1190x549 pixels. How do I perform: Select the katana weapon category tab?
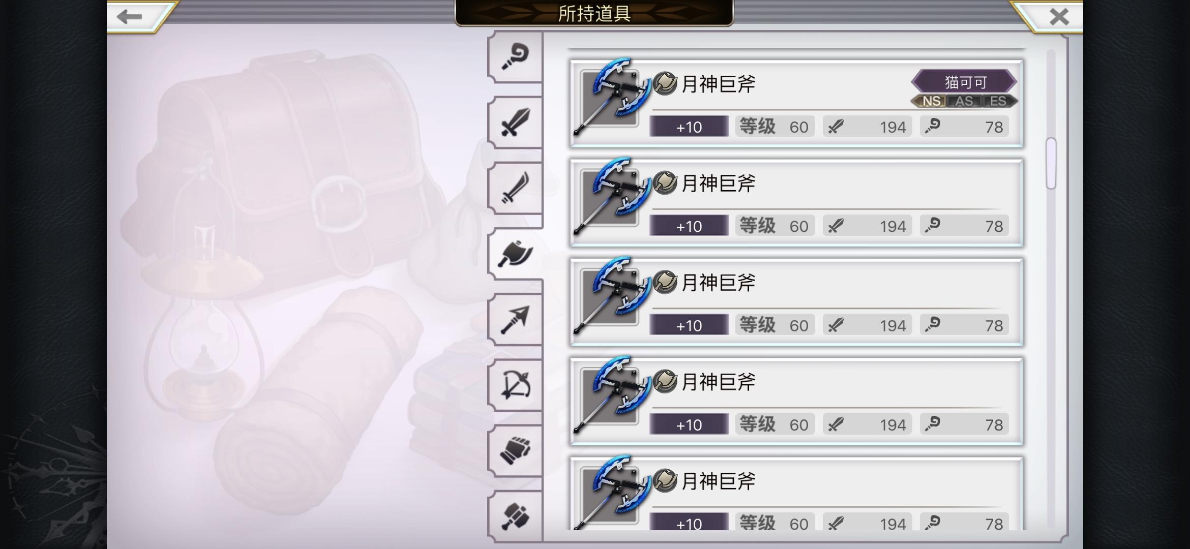point(515,188)
